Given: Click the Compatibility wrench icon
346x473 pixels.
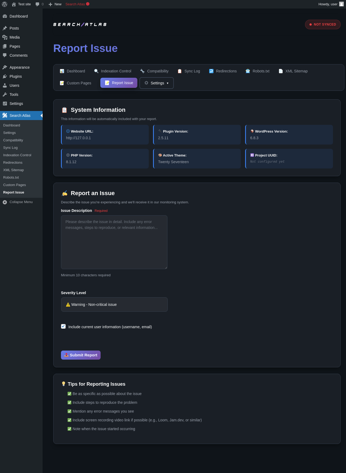Looking at the screenshot, I should click(142, 71).
